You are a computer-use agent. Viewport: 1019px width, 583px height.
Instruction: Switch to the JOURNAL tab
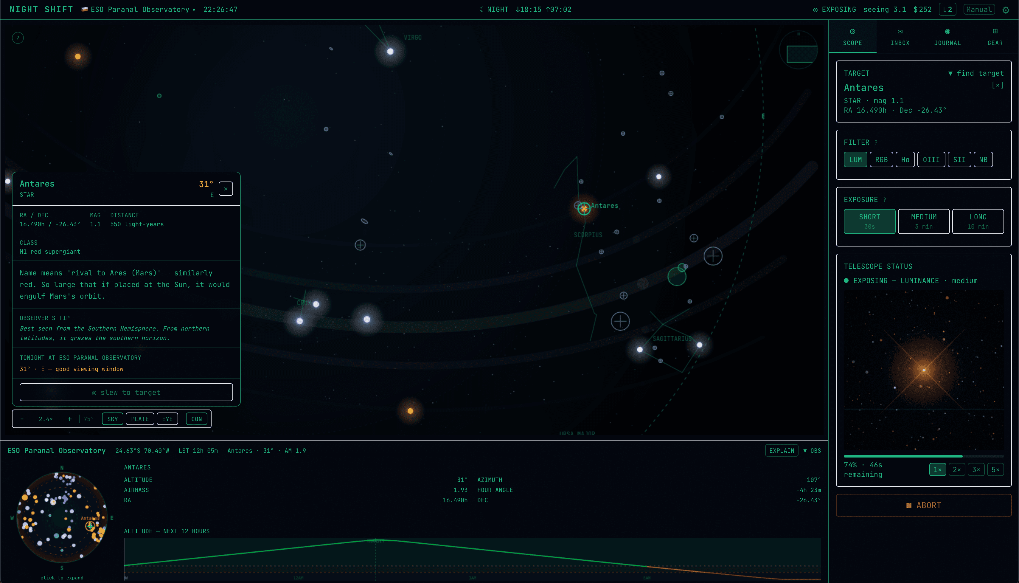[947, 43]
